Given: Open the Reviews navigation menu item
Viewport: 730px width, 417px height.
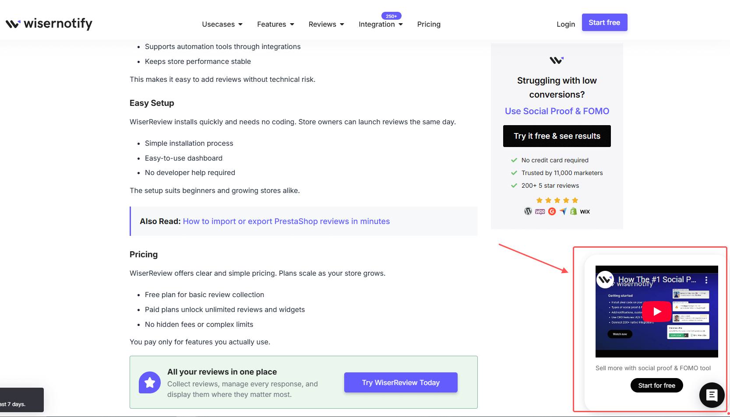Looking at the screenshot, I should [326, 24].
